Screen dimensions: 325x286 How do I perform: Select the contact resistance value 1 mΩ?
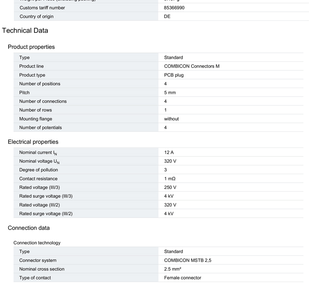click(170, 179)
